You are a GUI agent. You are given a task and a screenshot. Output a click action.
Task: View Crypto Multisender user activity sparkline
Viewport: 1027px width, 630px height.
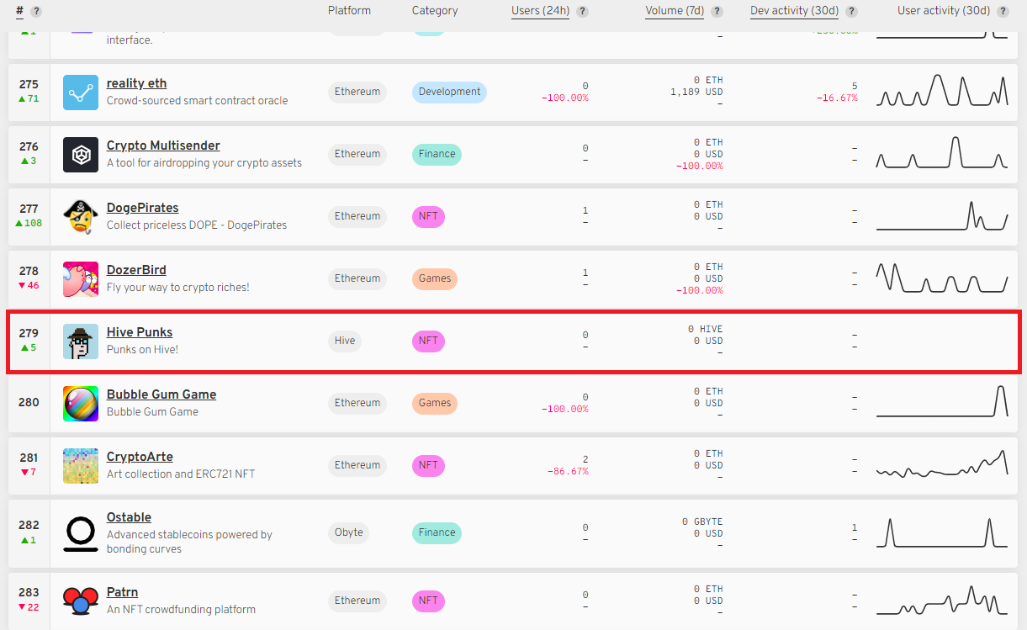pos(942,152)
